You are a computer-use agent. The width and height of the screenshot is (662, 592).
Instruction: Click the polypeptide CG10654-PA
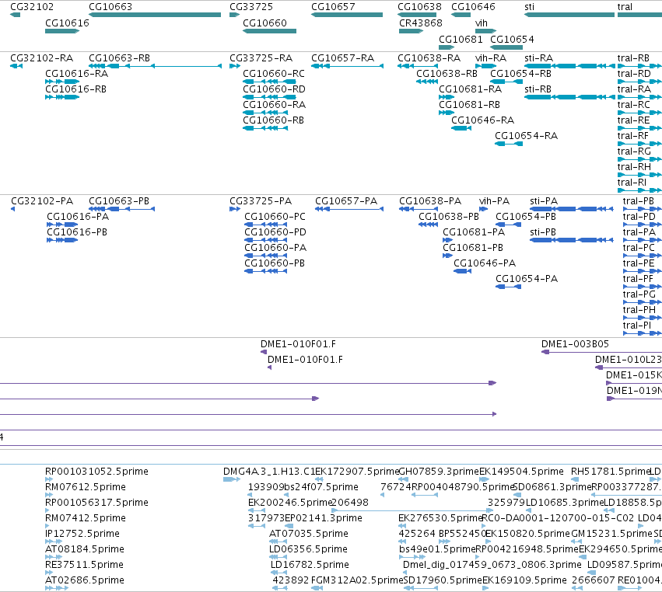[x=508, y=287]
